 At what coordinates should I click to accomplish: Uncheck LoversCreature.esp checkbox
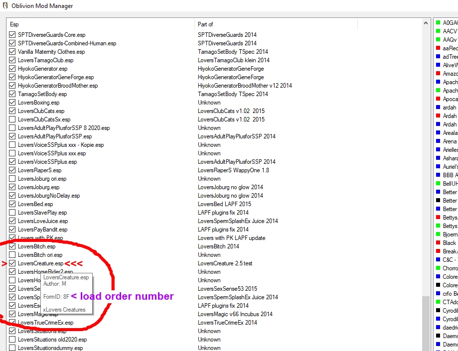point(12,263)
